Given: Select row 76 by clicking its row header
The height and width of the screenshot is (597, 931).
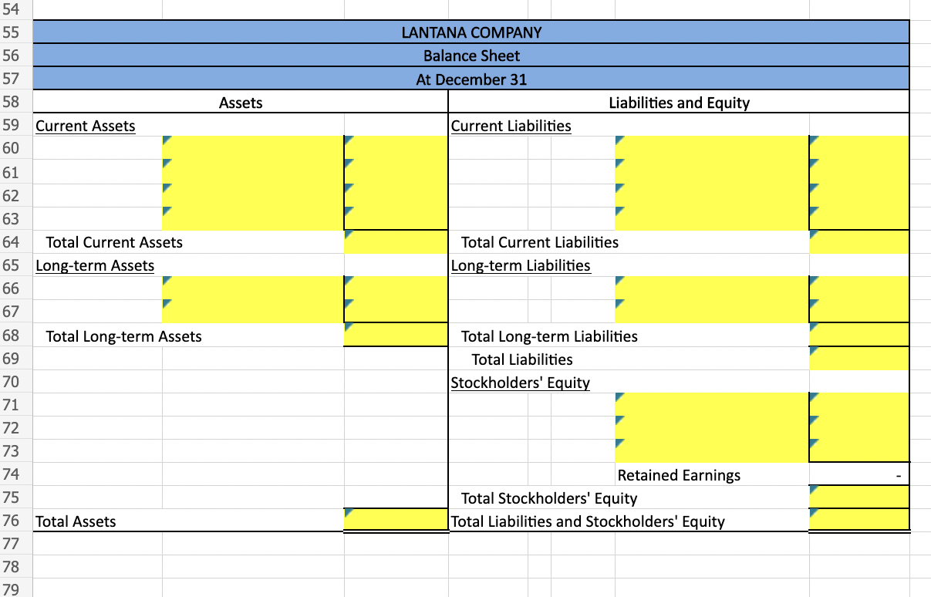Looking at the screenshot, I should click(14, 521).
